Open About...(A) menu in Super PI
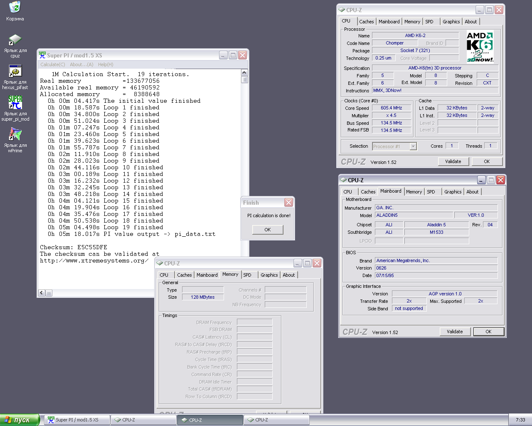The image size is (532, 426). [x=81, y=64]
